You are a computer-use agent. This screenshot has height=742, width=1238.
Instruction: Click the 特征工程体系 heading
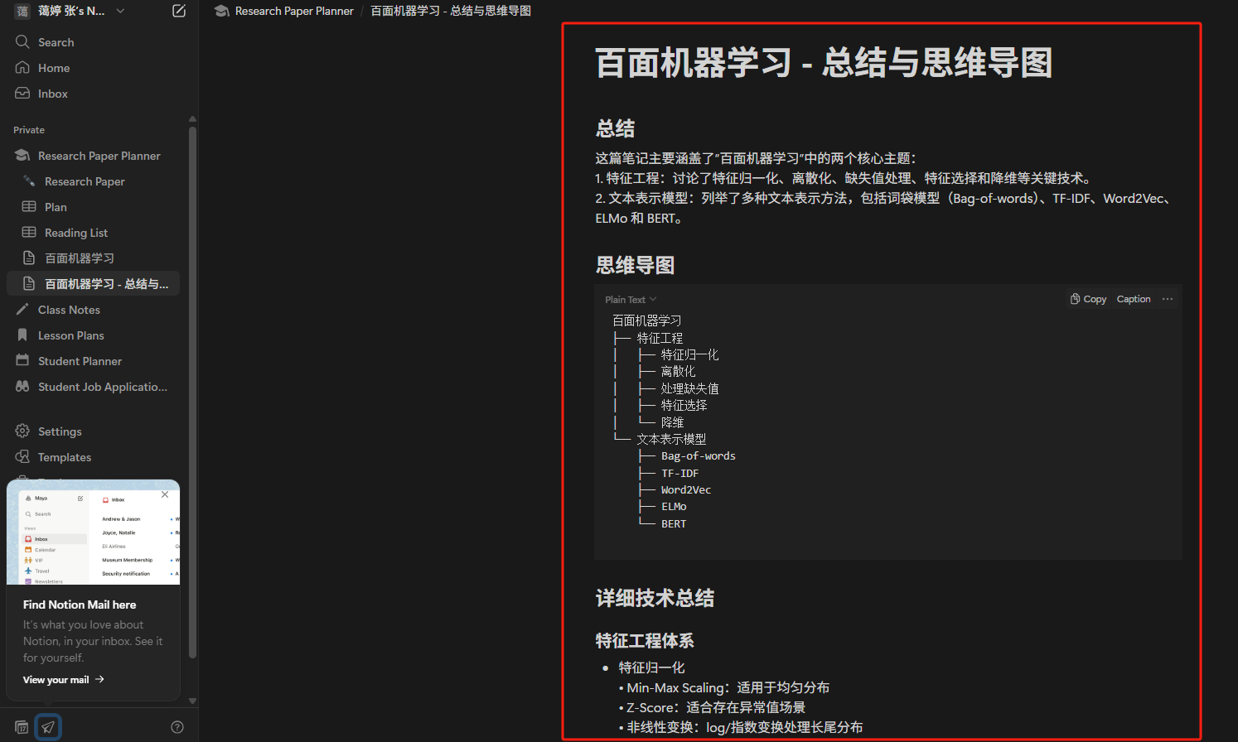tap(645, 641)
